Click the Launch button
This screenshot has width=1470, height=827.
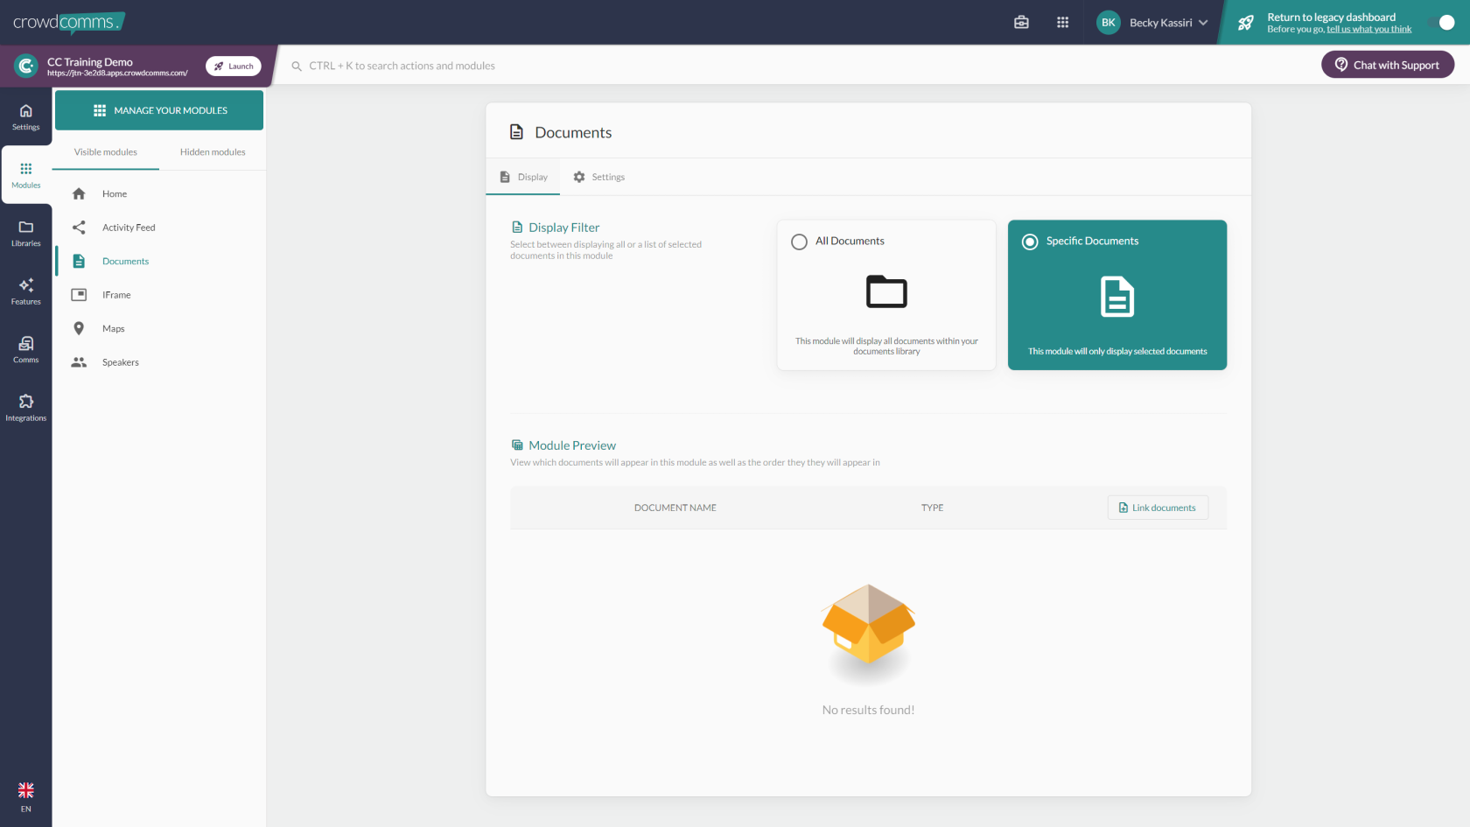coord(234,67)
